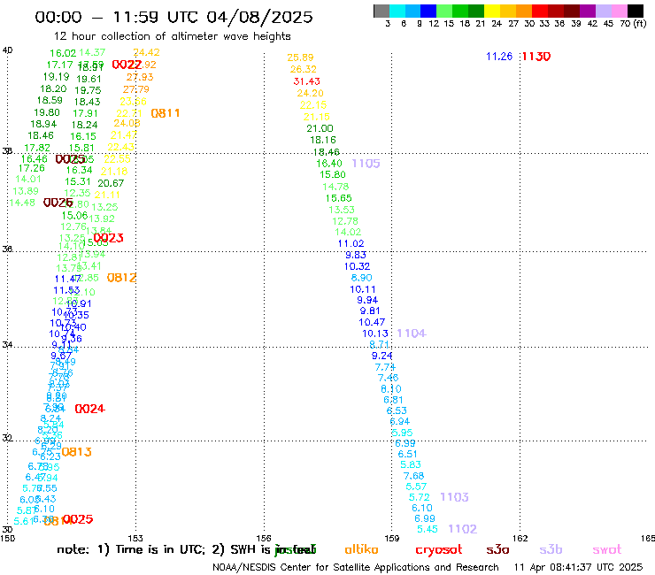
Task: Select the cyan legend color block
Action: pyautogui.click(x=397, y=11)
